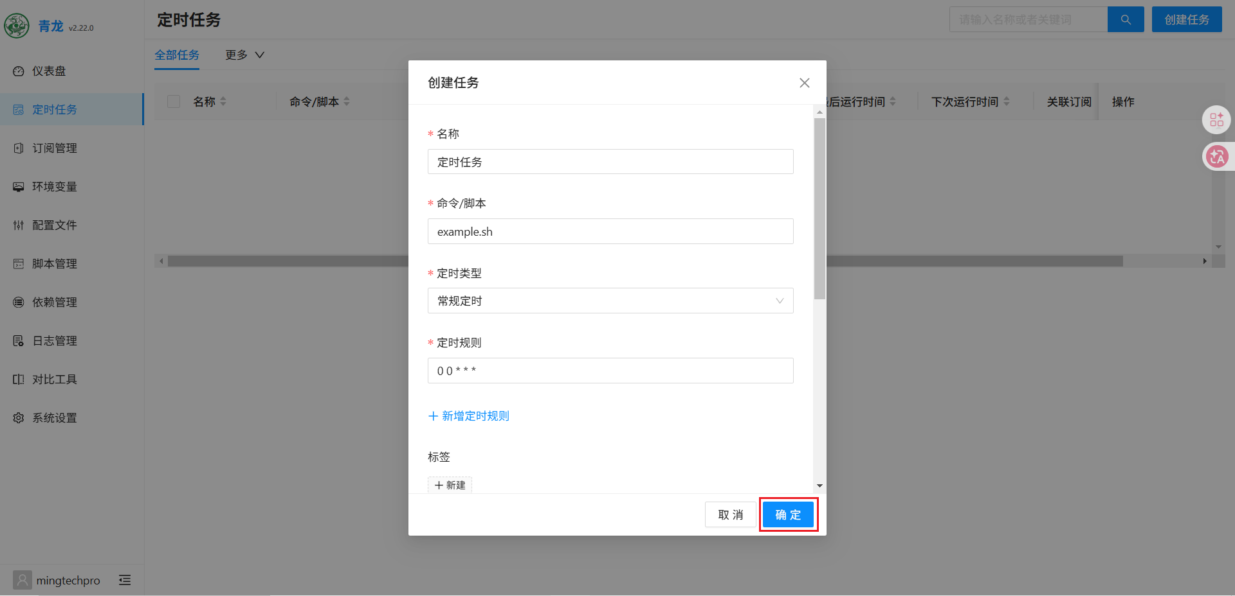The width and height of the screenshot is (1235, 596).
Task: Collapse the sidebar with the fold icon
Action: click(125, 580)
